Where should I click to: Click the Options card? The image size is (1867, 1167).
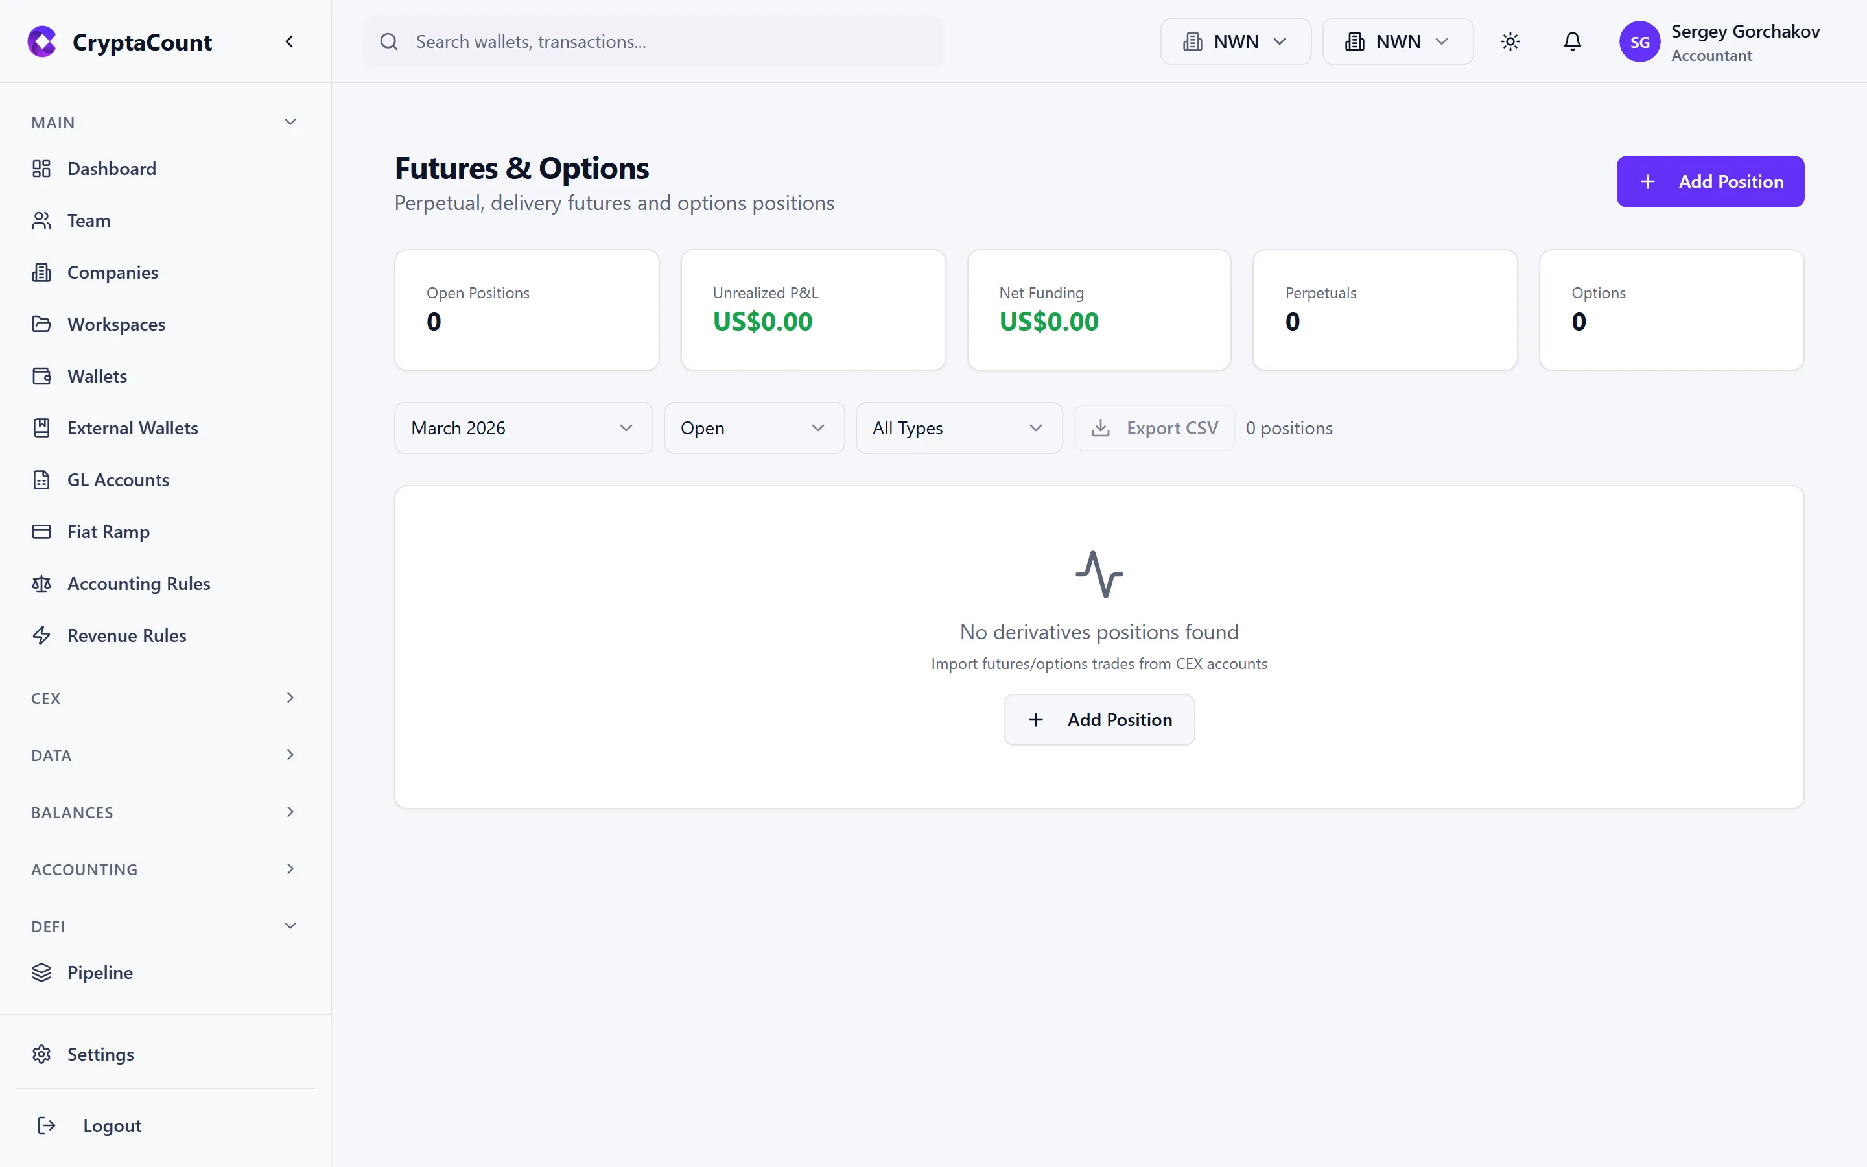coord(1671,309)
